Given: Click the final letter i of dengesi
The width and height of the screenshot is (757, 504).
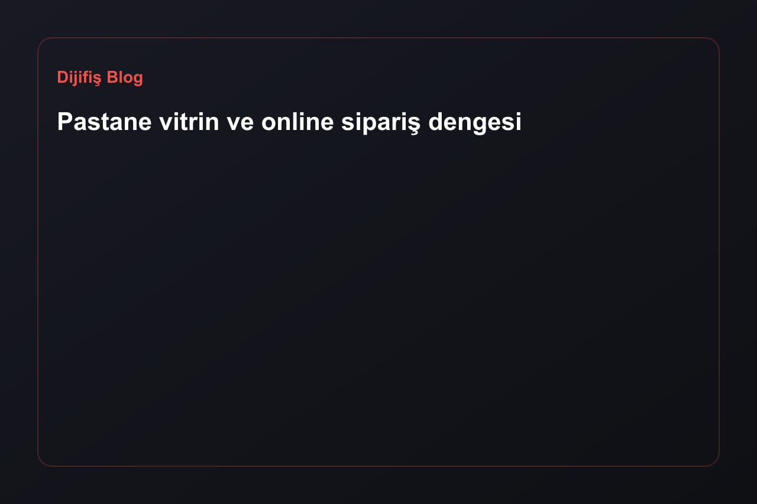Looking at the screenshot, I should [x=519, y=122].
